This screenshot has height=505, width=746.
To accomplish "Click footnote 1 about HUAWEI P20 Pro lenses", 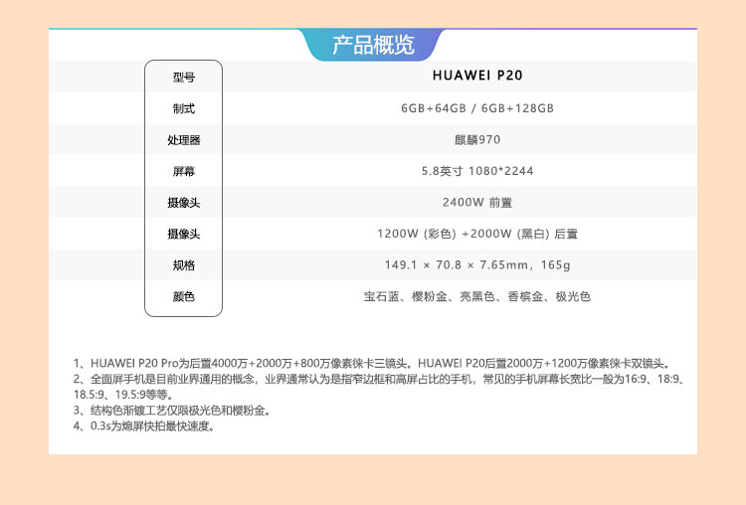I will pyautogui.click(x=373, y=363).
